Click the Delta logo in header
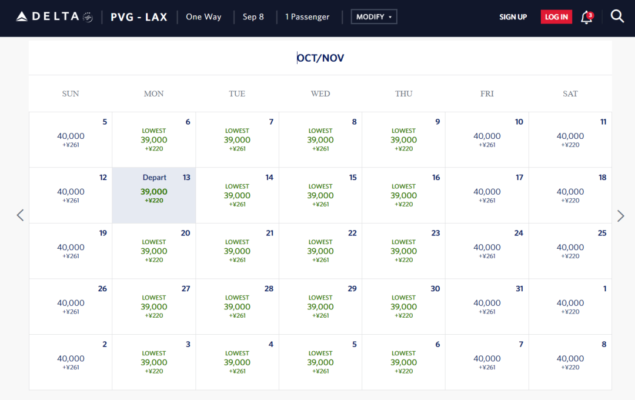This screenshot has width=635, height=400. point(54,16)
